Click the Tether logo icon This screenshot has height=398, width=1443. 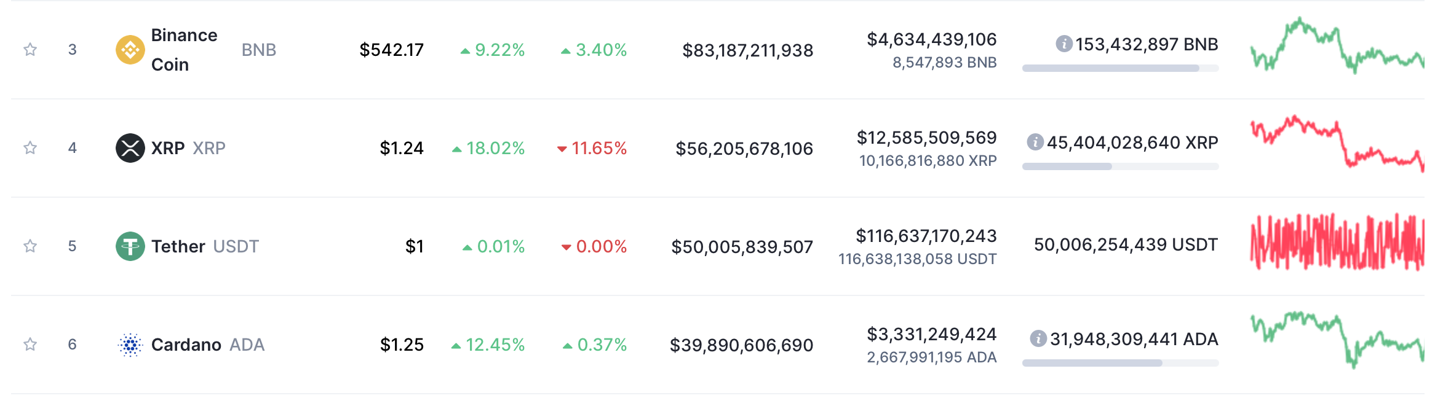click(130, 246)
